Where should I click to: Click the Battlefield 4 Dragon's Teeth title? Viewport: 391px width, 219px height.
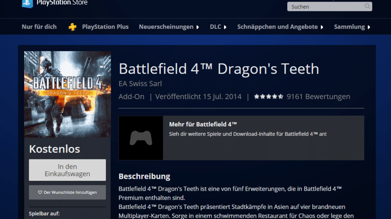click(219, 69)
